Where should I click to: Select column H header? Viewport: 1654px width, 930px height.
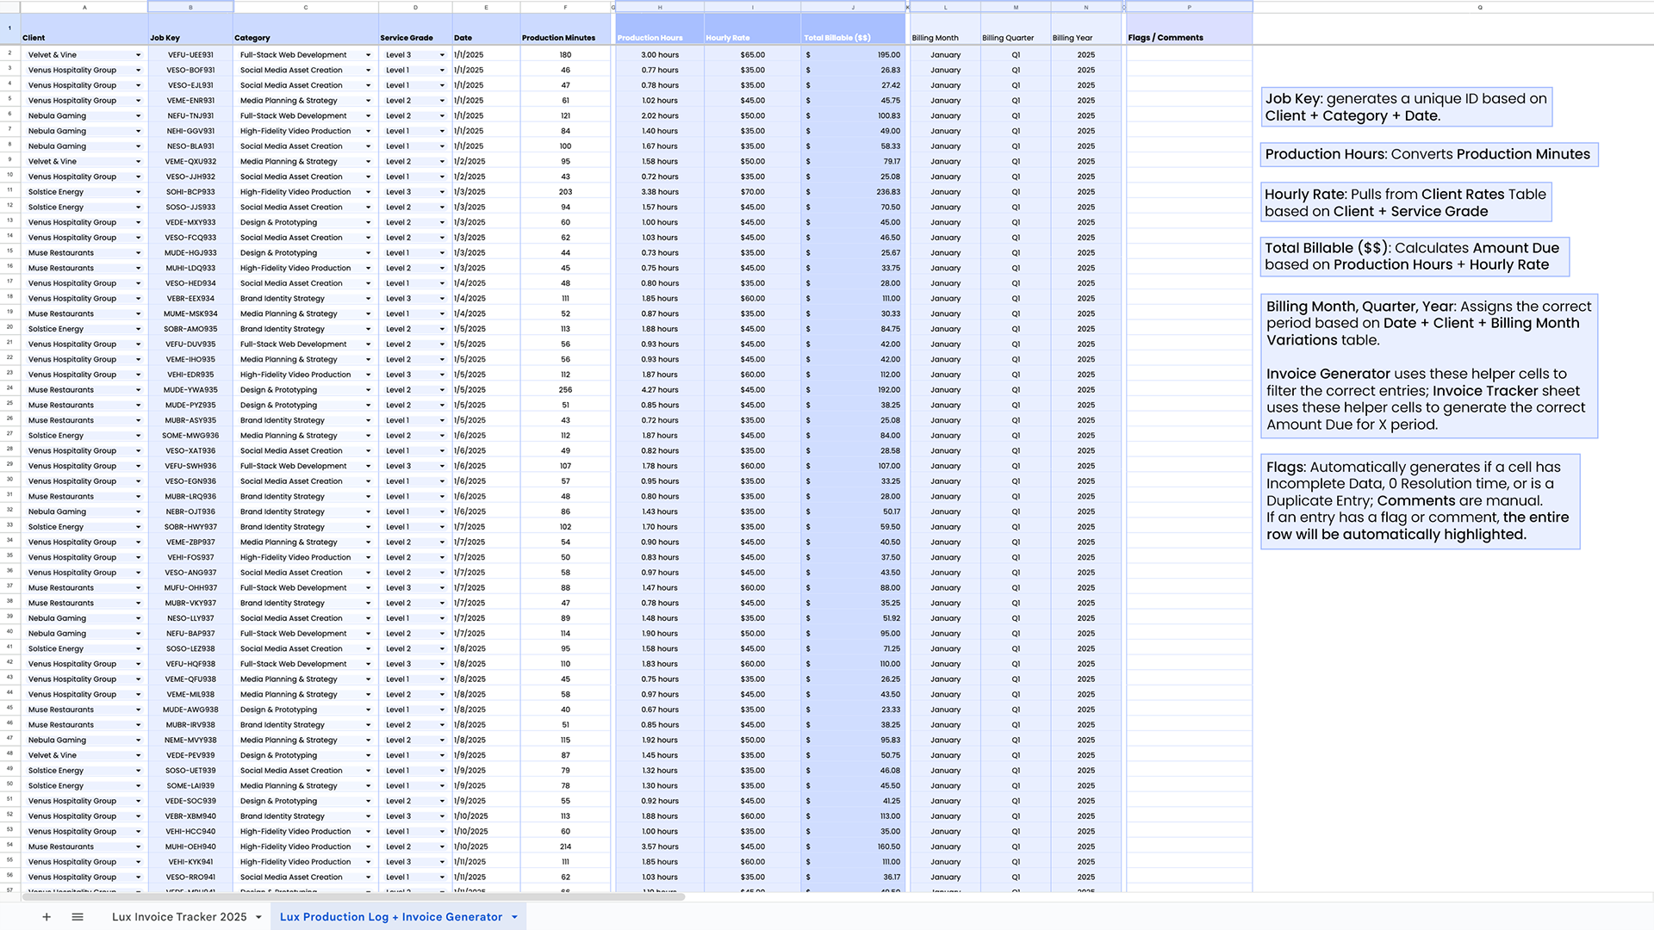coord(659,7)
